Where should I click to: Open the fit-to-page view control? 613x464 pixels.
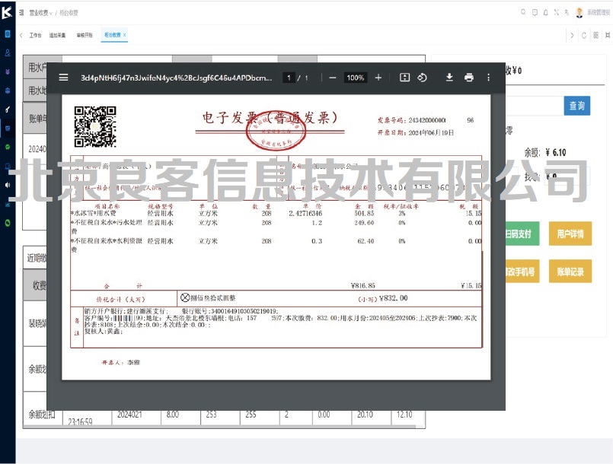[x=404, y=78]
